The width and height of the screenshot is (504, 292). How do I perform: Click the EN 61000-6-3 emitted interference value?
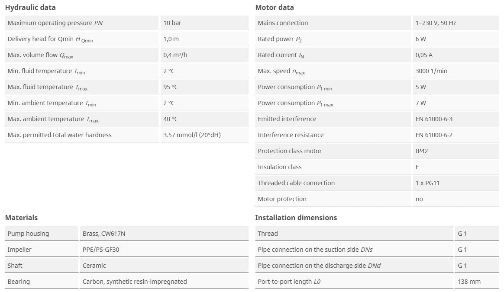click(434, 119)
